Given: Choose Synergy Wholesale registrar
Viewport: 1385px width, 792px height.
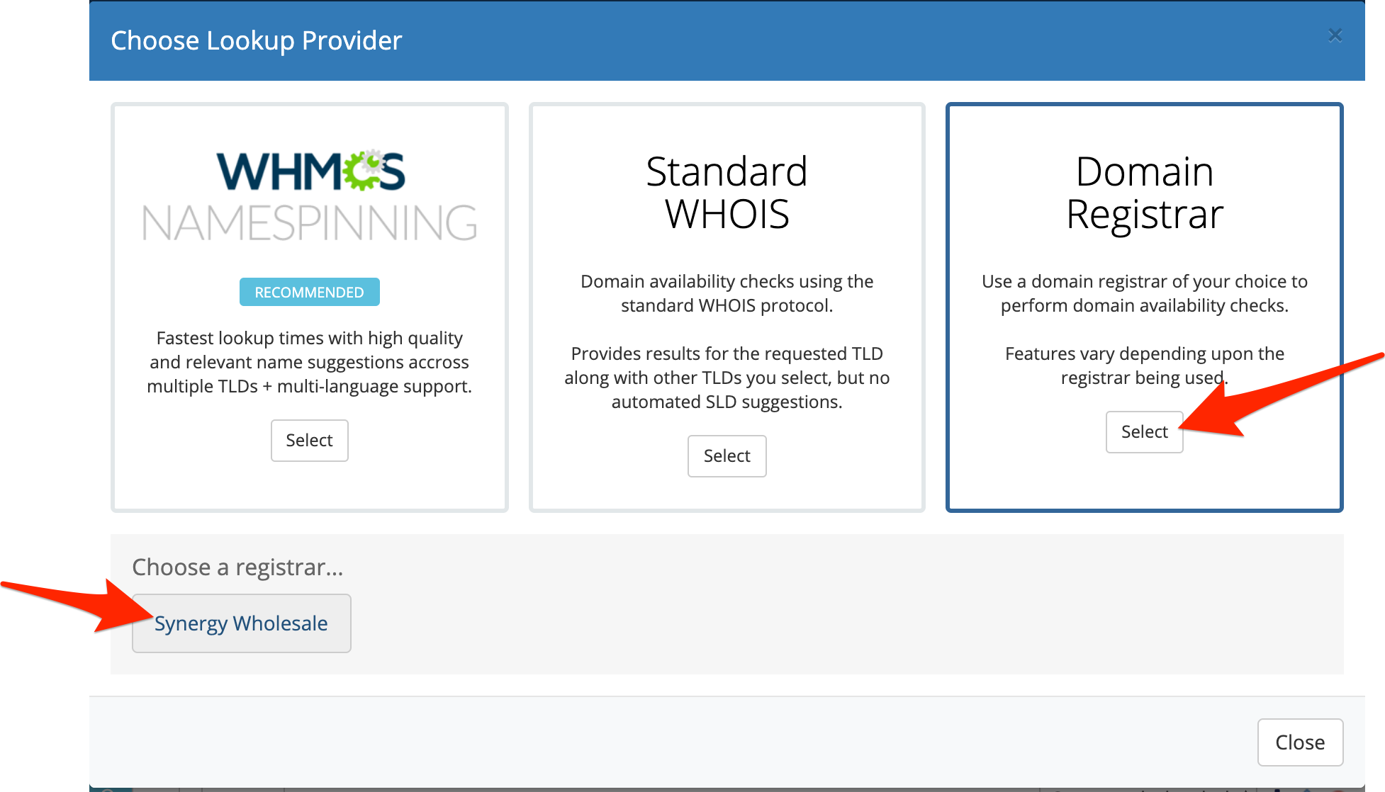Looking at the screenshot, I should [241, 623].
